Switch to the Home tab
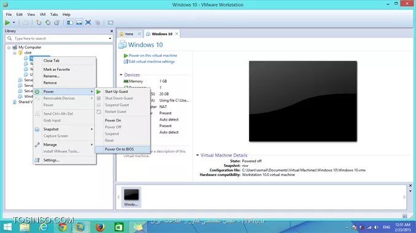Screen dimensions: 416x233 click(129, 34)
